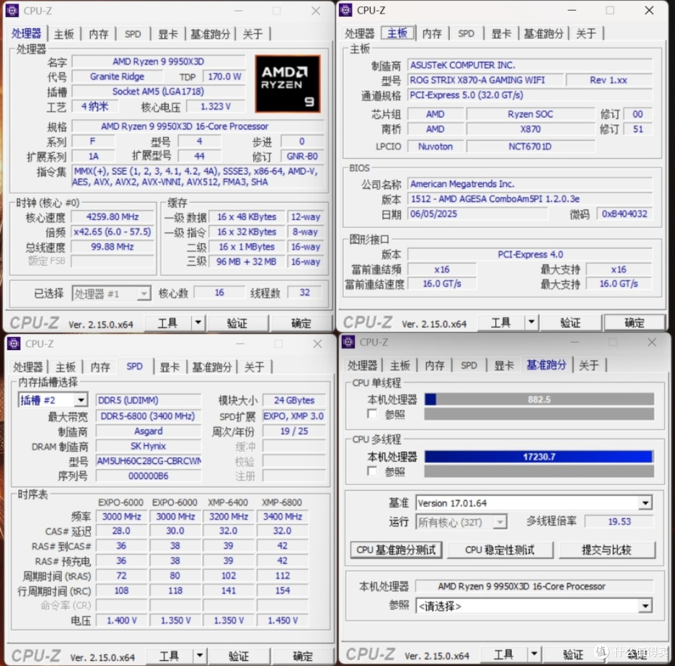Click the AMD Ryzen 9 9950X3D name field
675x666 pixels.
tap(158, 62)
